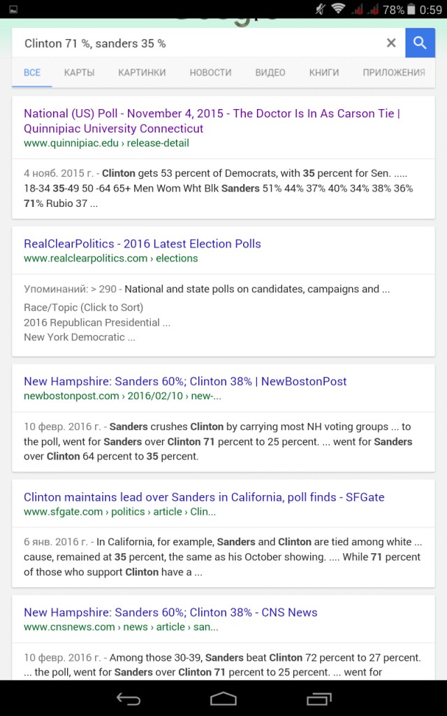Tap the Wi-Fi status bar icon
Screen dimensions: 447x716
point(338,8)
